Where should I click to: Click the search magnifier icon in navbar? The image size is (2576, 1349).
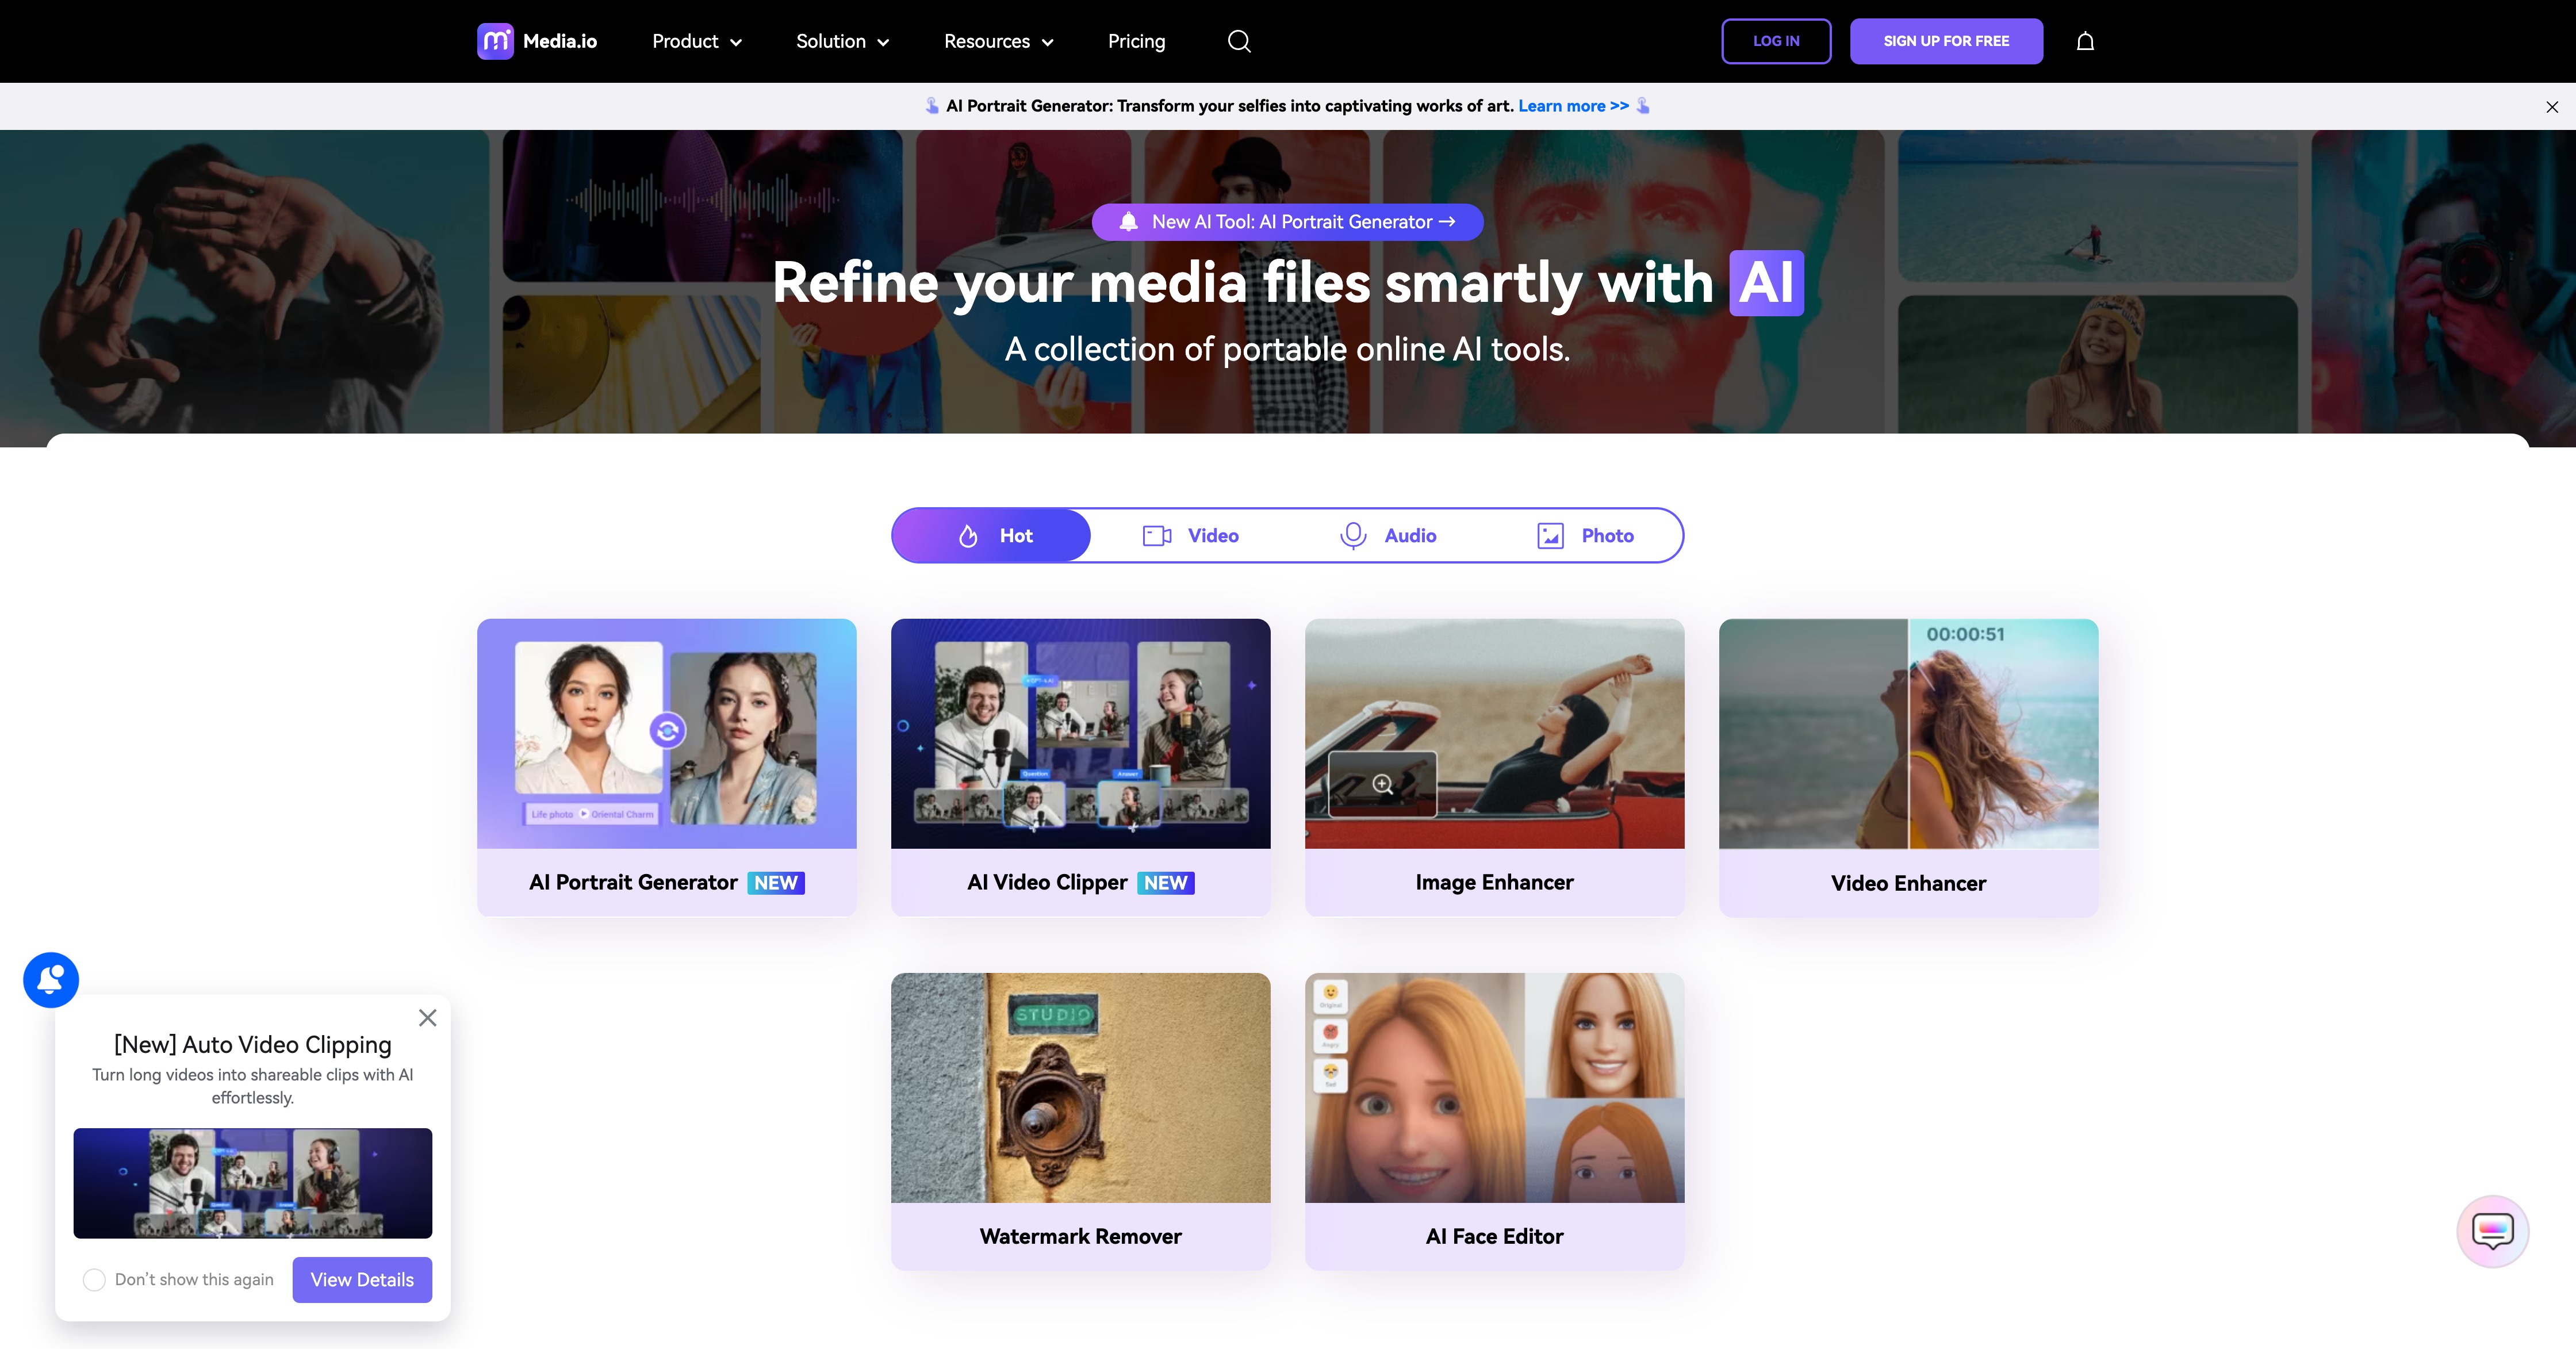pos(1239,41)
